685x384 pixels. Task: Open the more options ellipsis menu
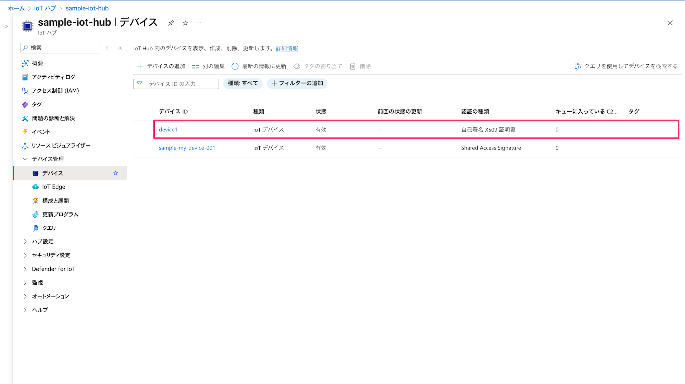click(199, 23)
